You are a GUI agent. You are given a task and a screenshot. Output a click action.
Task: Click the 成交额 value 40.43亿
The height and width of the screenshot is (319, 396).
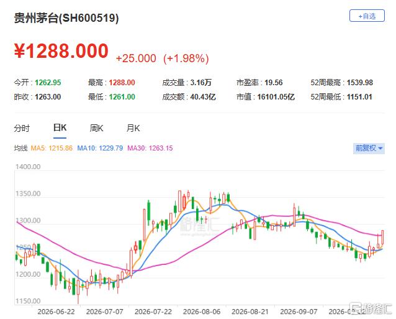[203, 97]
